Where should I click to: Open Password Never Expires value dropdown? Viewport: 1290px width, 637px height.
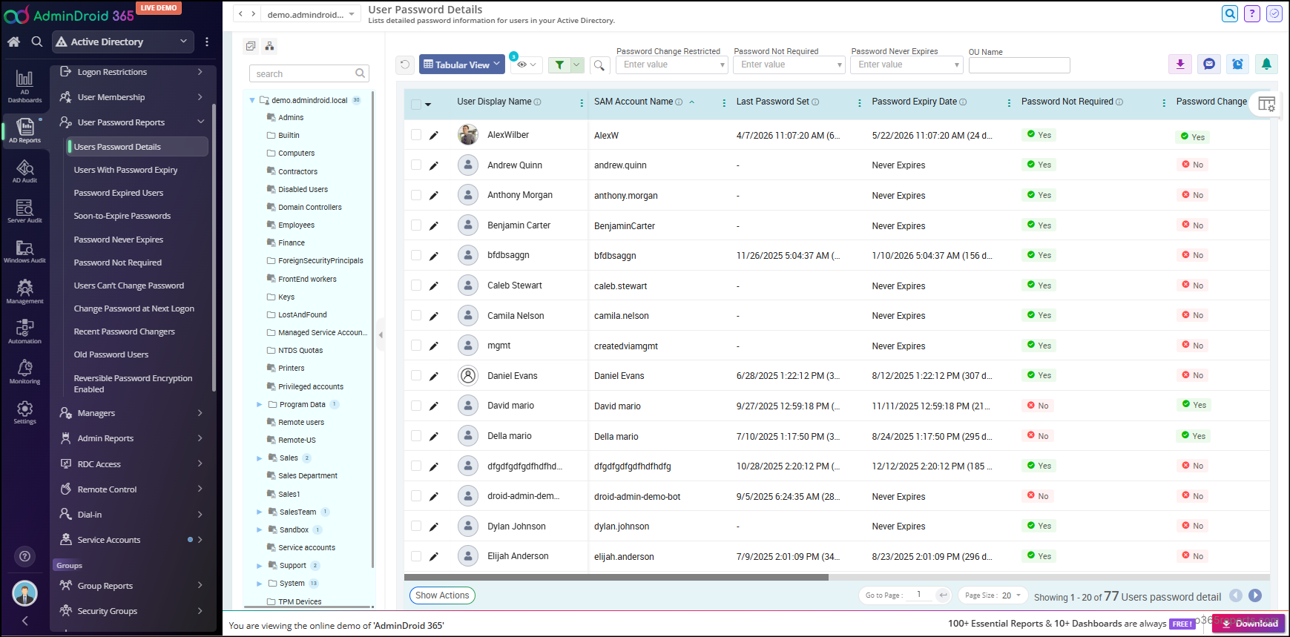[906, 65]
